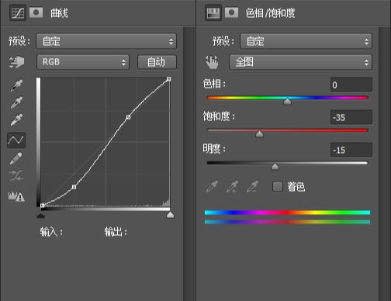Click the black point input slider under curve
Screen dimensions: 391x301
click(x=41, y=215)
